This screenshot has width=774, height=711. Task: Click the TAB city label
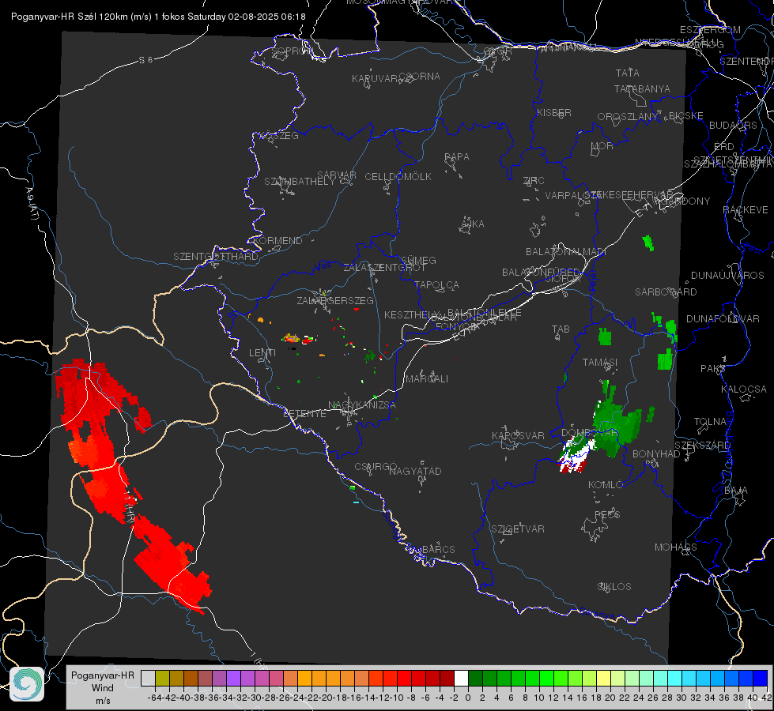coord(561,329)
